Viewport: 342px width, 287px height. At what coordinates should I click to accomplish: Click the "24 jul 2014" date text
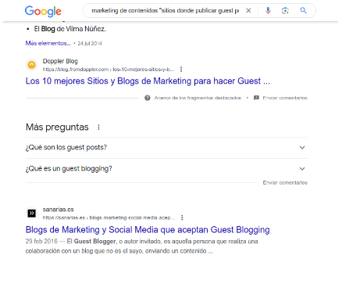[x=90, y=44]
